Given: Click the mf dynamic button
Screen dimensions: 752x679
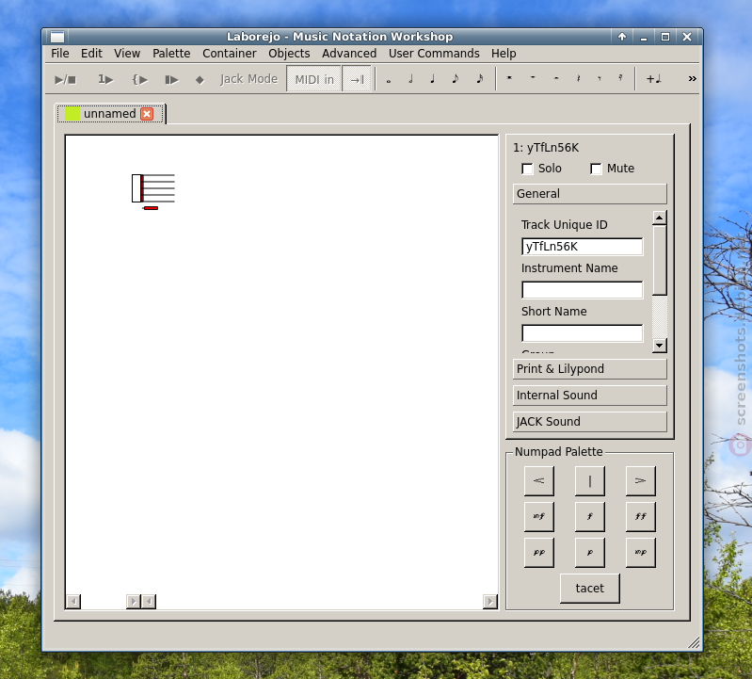Looking at the screenshot, I should 539,517.
